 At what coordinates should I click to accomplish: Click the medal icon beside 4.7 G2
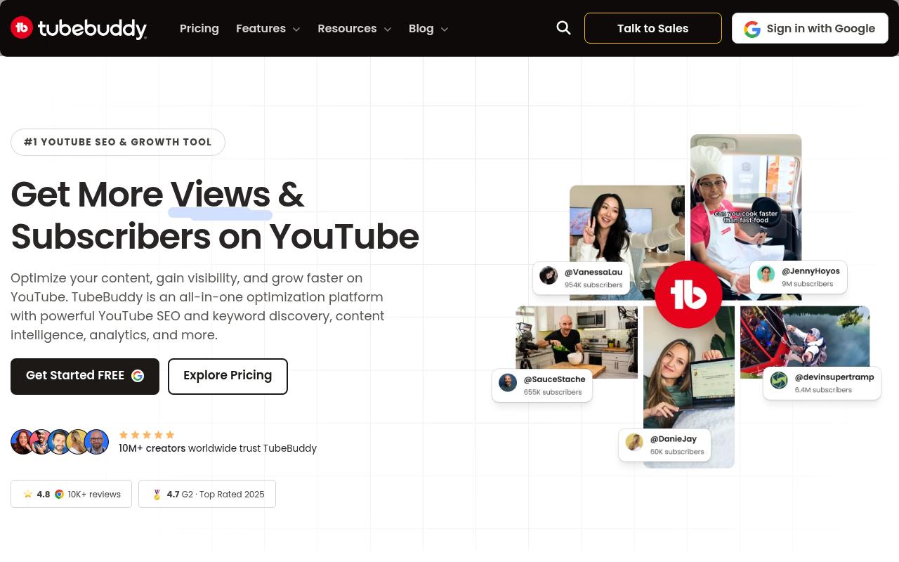(x=157, y=494)
